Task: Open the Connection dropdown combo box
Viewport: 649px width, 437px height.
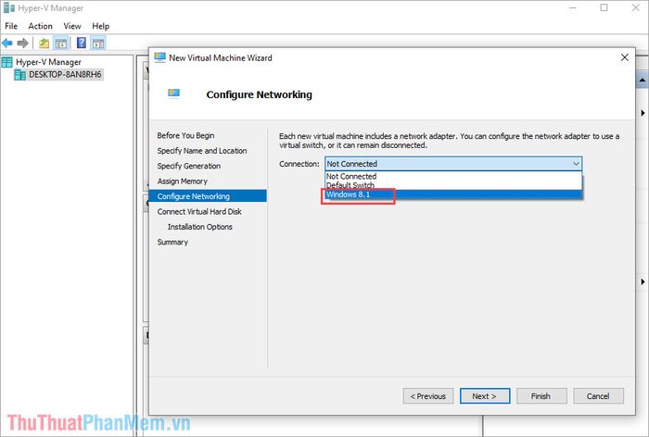Action: click(453, 164)
